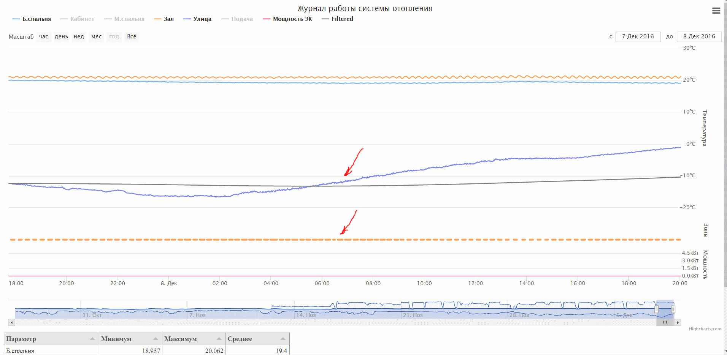Grab the navigator left range handle
This screenshot has width=727, height=355.
pos(656,309)
